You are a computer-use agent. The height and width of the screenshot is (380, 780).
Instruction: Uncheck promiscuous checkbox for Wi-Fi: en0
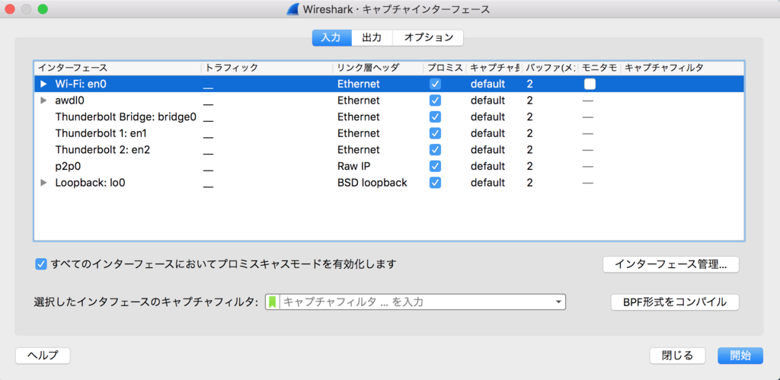click(435, 84)
